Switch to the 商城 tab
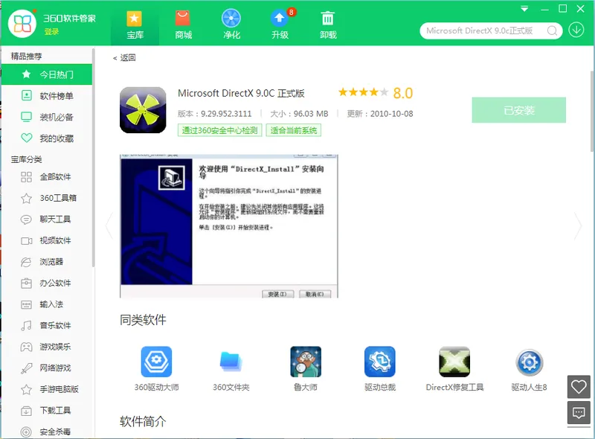 183,25
